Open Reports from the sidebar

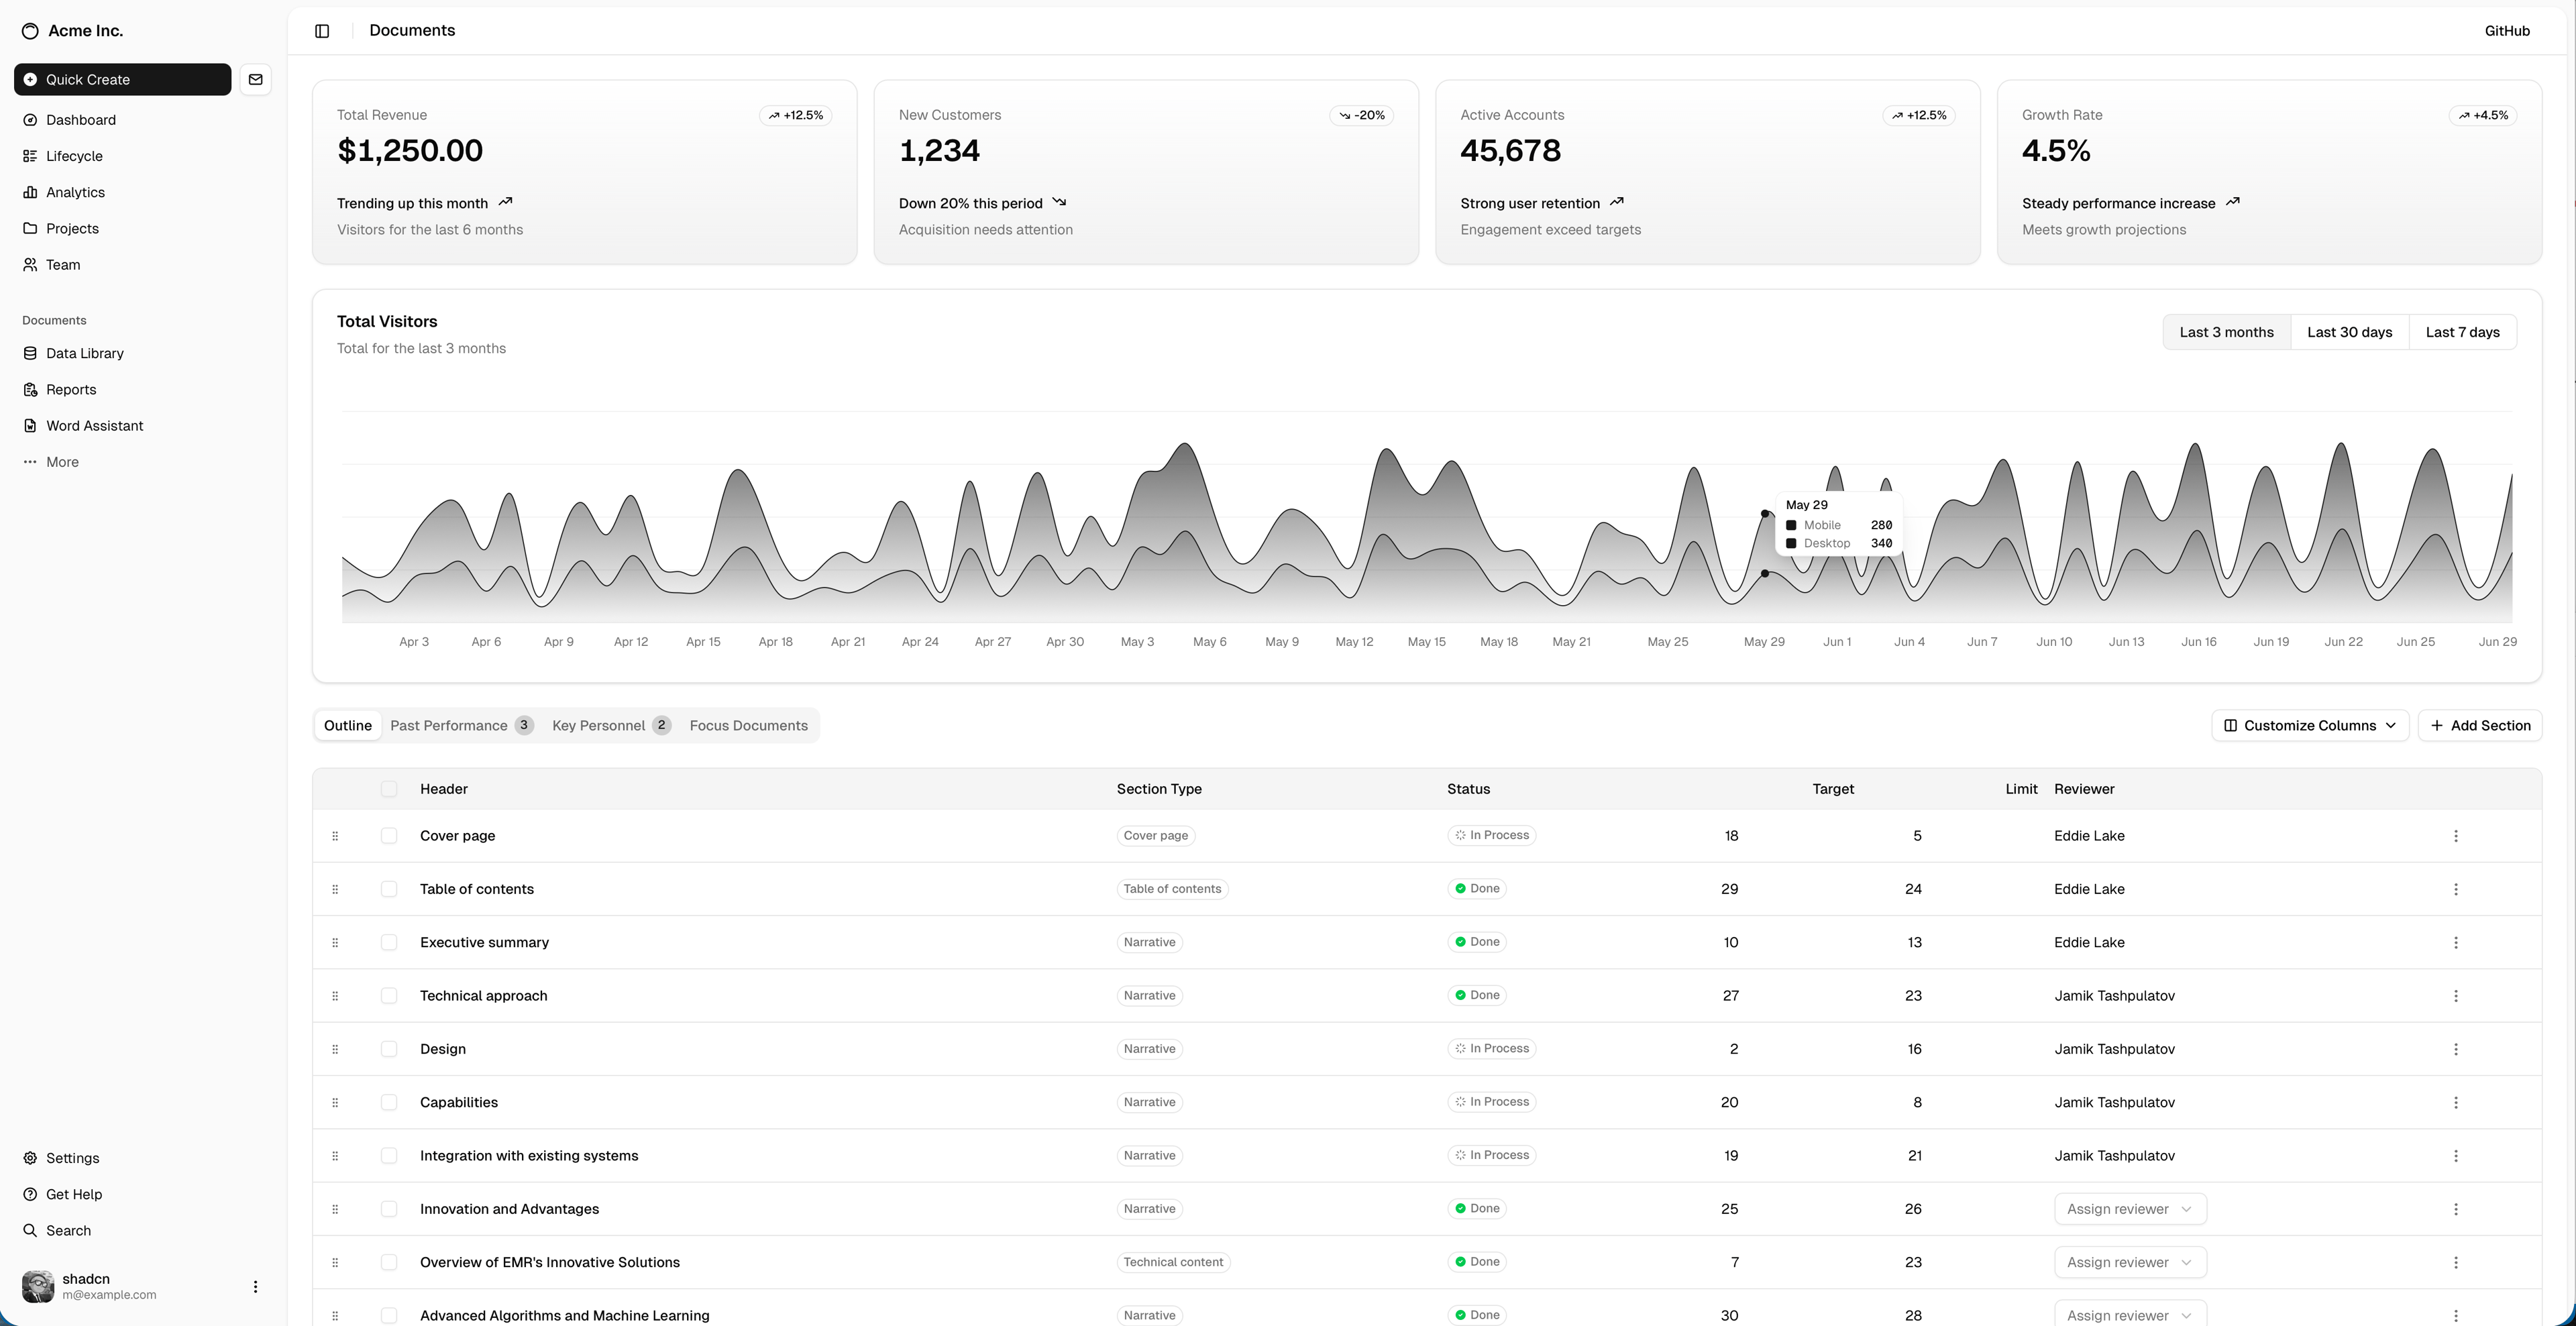click(71, 389)
